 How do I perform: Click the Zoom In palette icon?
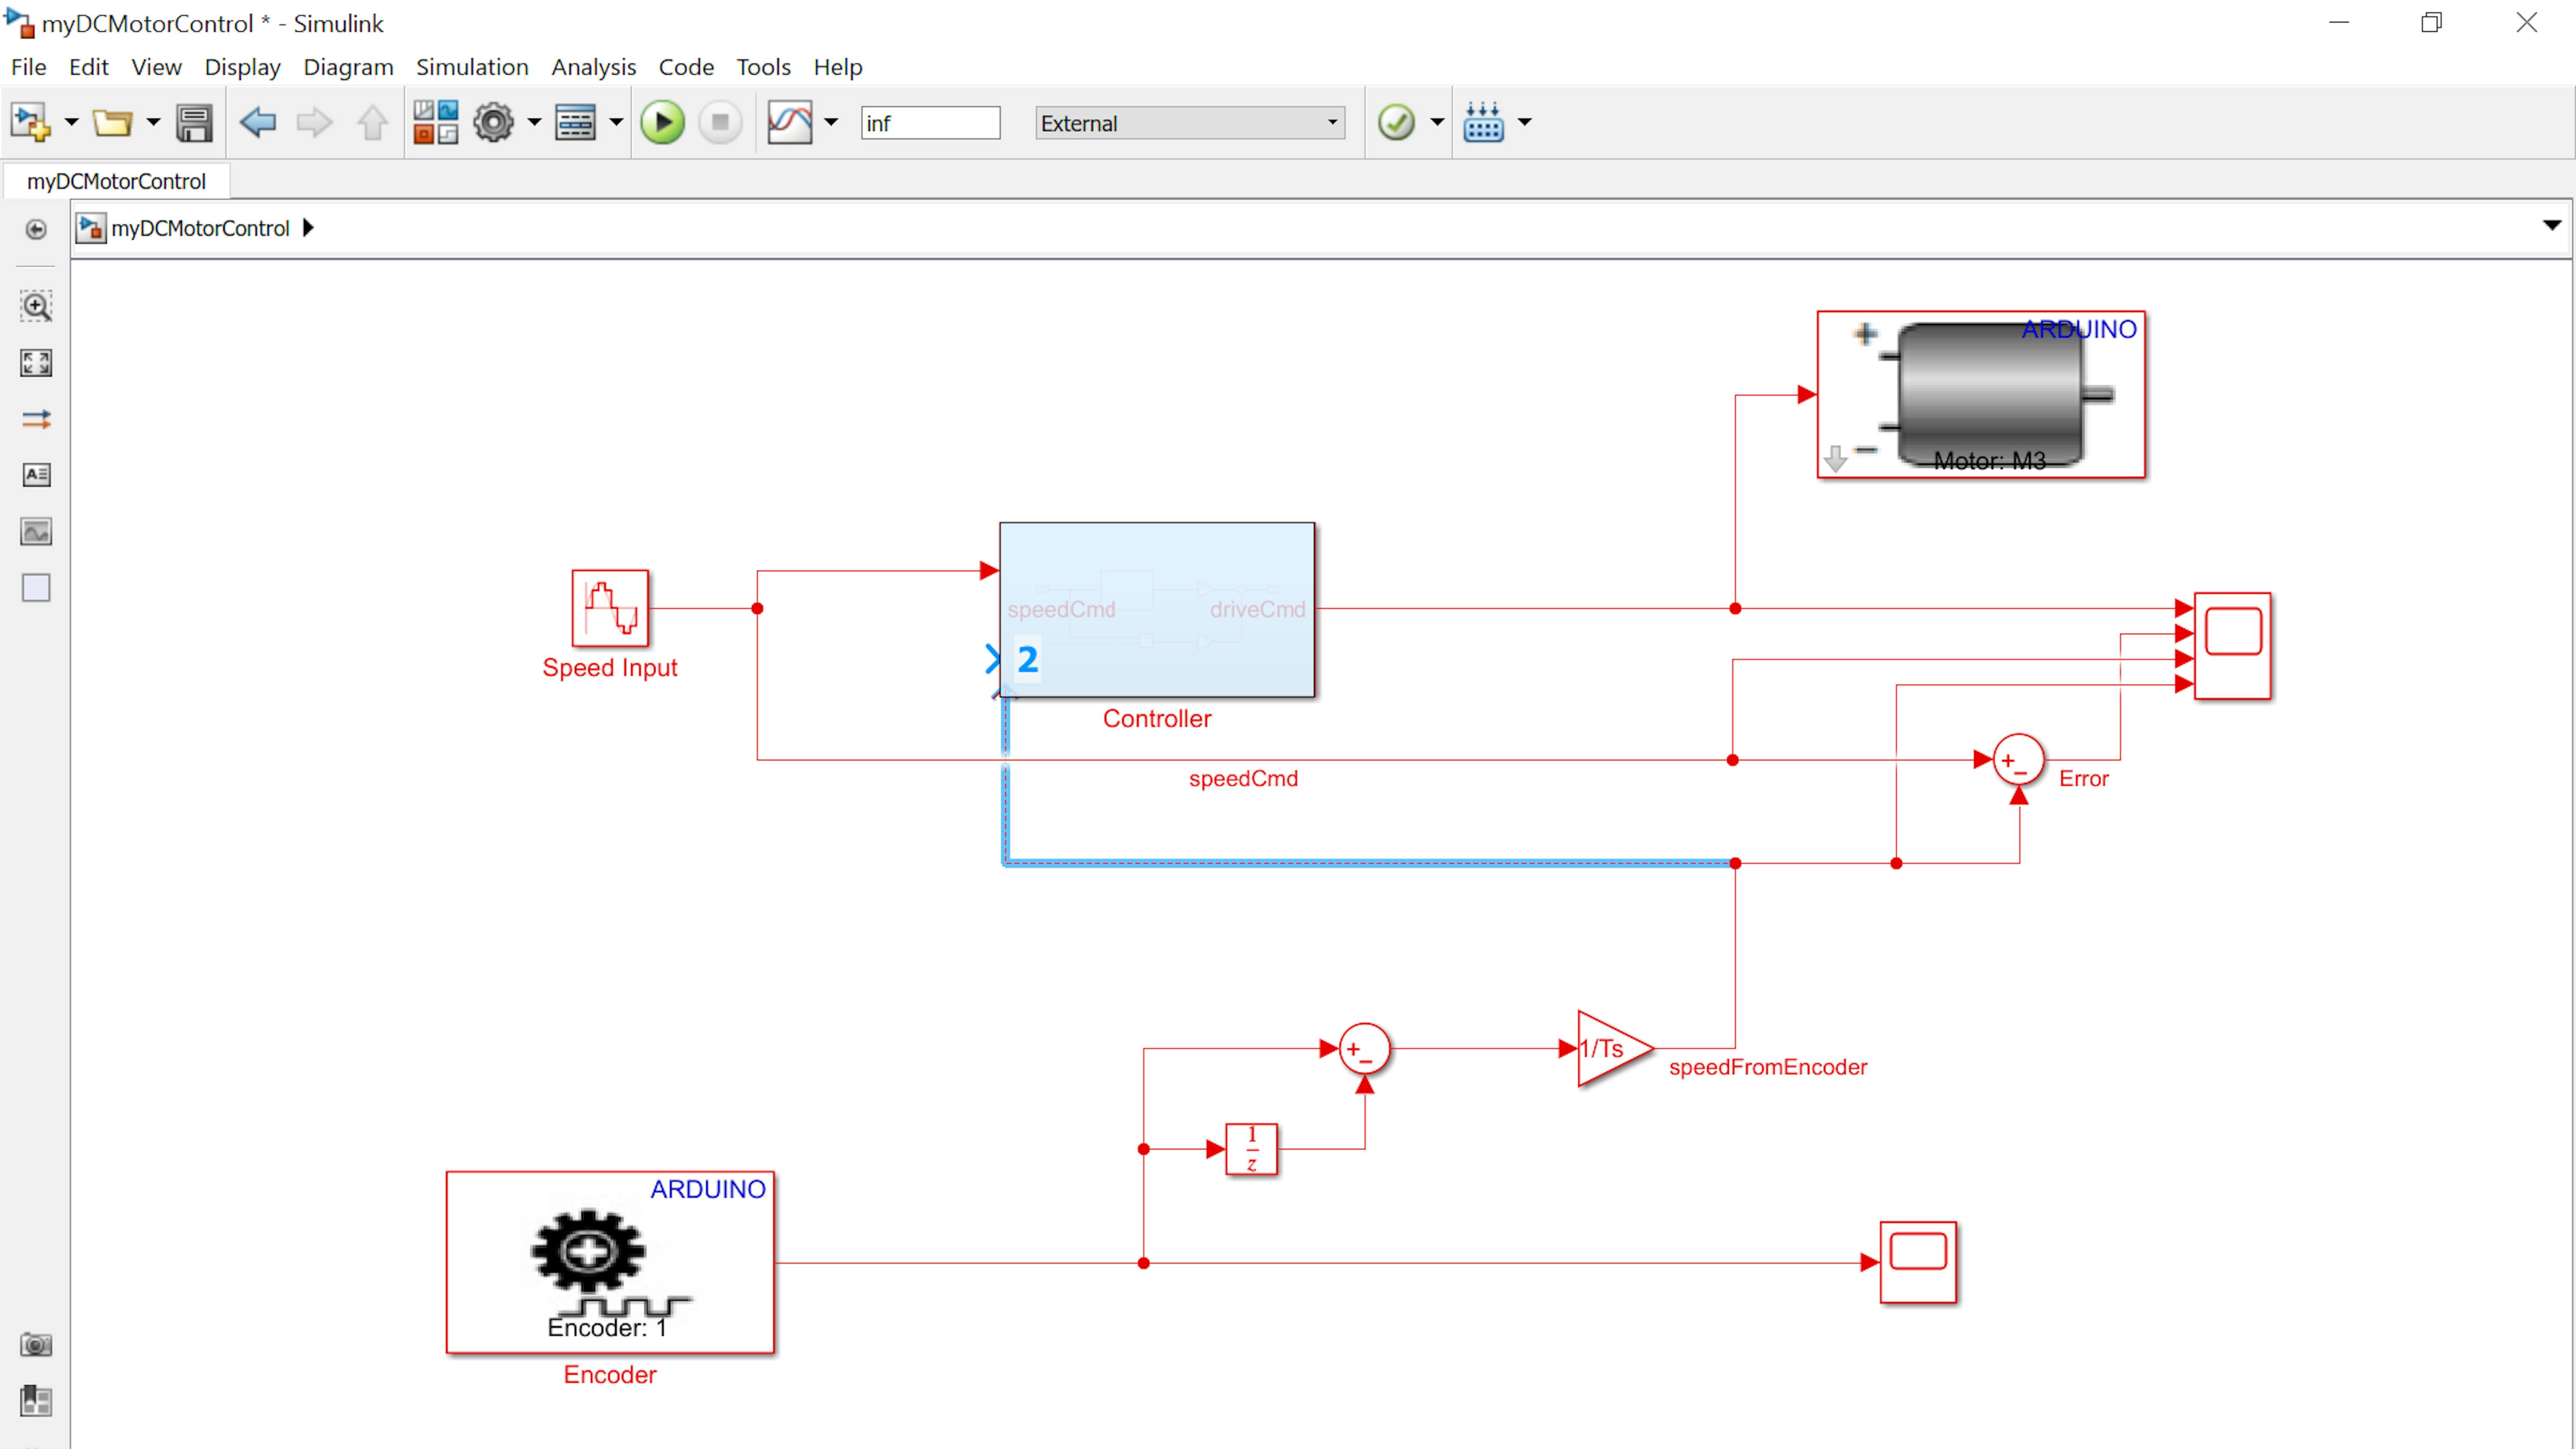pos(36,306)
